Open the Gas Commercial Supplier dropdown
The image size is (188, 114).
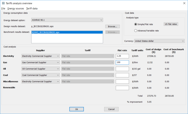pyautogui.click(x=41, y=62)
